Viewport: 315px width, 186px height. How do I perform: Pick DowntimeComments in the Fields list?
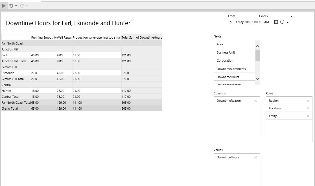pos(231,69)
